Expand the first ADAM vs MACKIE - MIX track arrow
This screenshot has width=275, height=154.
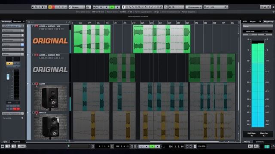click(x=27, y=26)
